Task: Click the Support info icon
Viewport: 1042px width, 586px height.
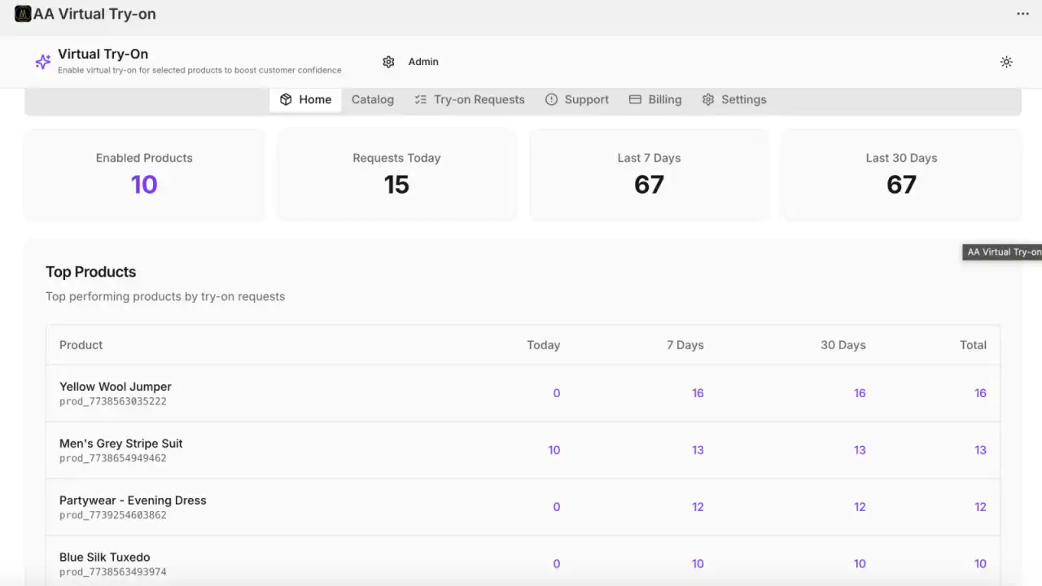Action: pyautogui.click(x=552, y=99)
